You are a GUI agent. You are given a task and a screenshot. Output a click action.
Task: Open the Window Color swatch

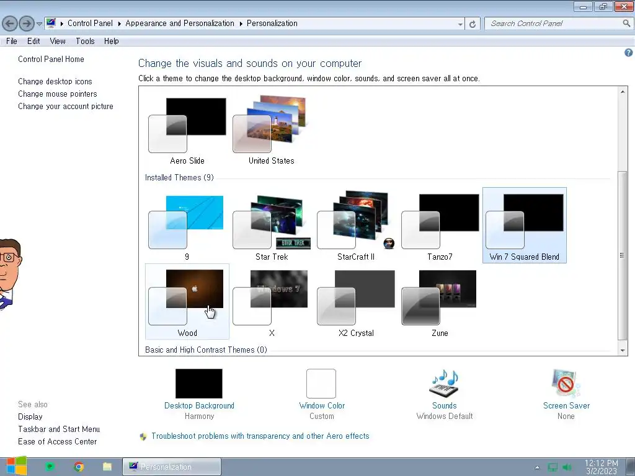pyautogui.click(x=321, y=383)
